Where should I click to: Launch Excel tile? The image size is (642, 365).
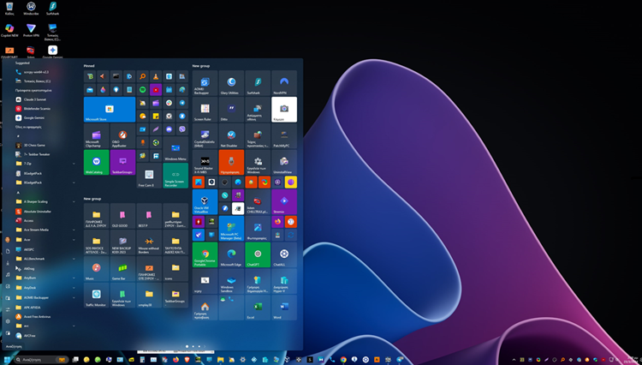[x=258, y=308]
